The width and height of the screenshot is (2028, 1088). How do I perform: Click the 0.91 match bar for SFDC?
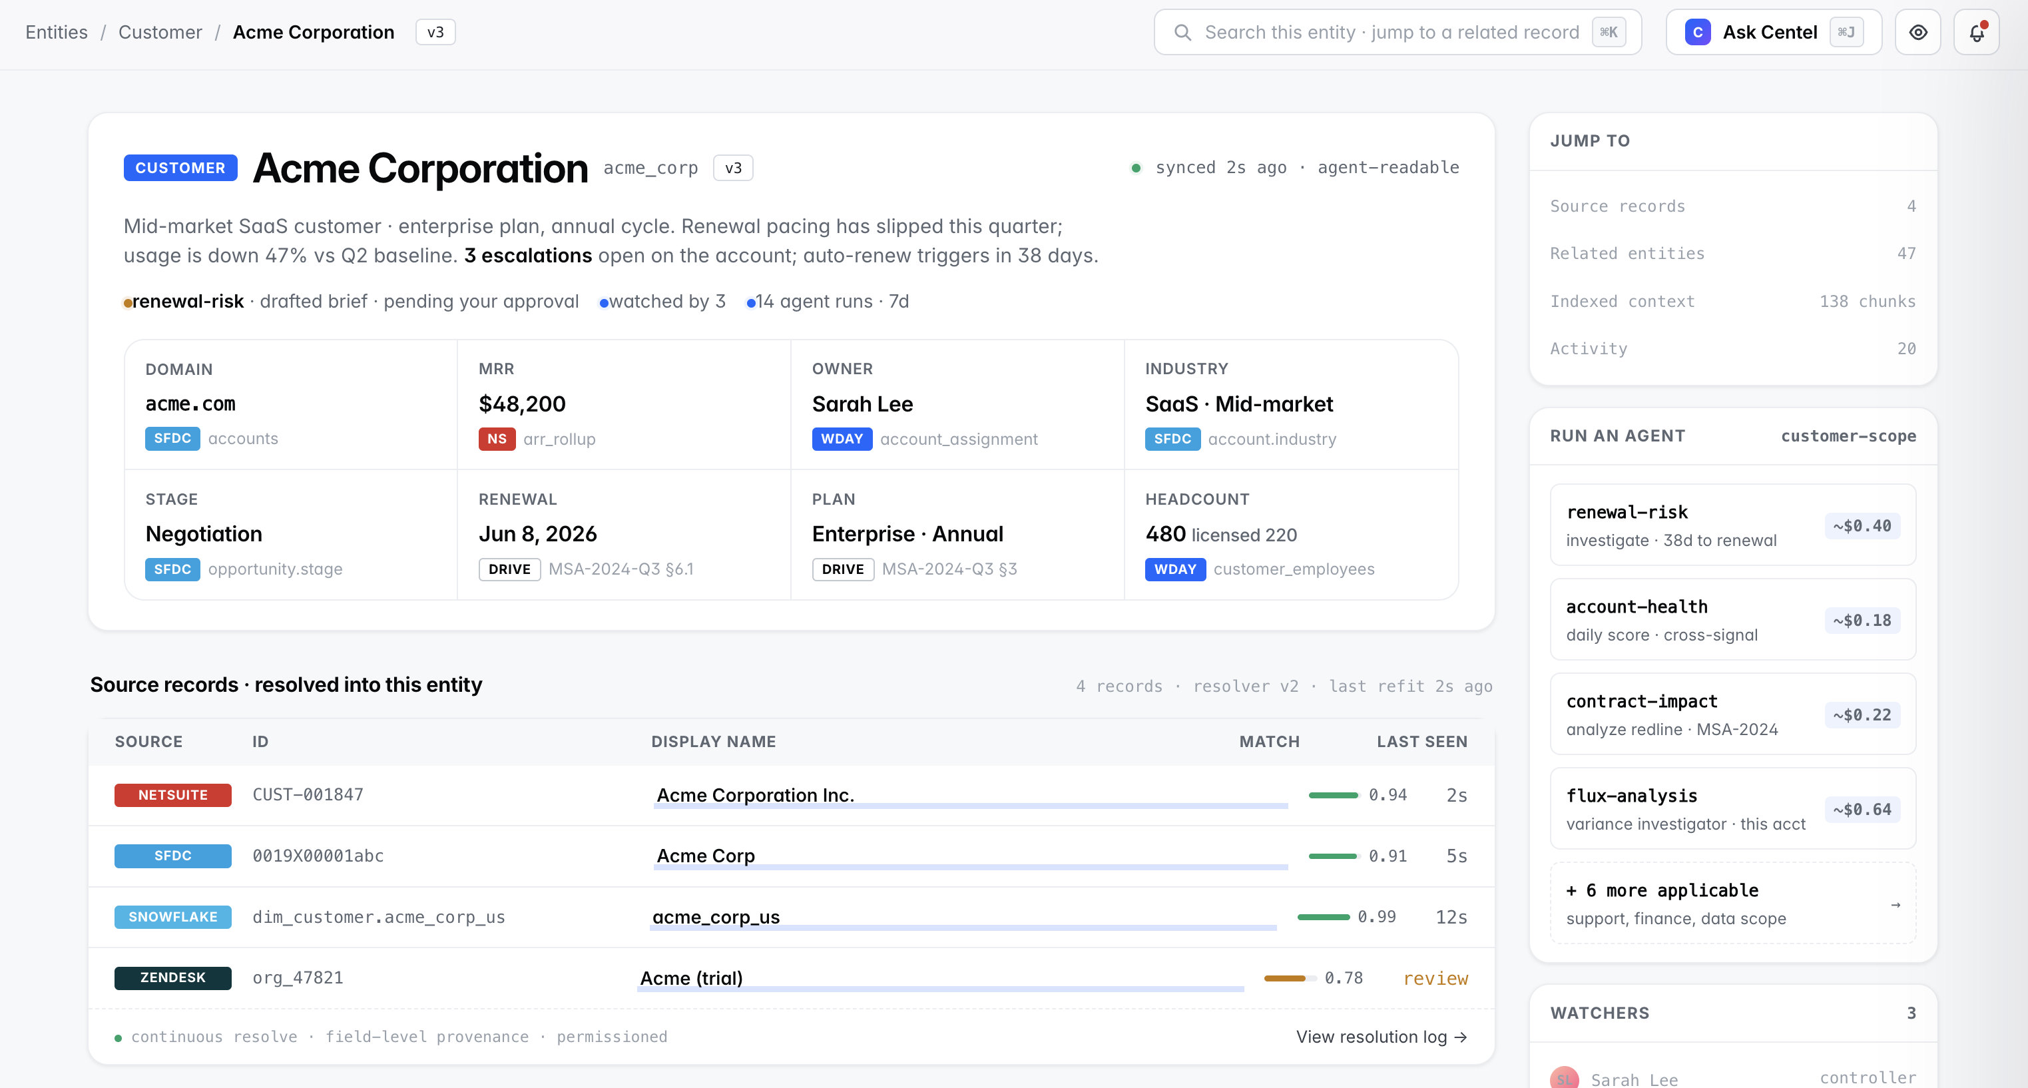pyautogui.click(x=1334, y=856)
